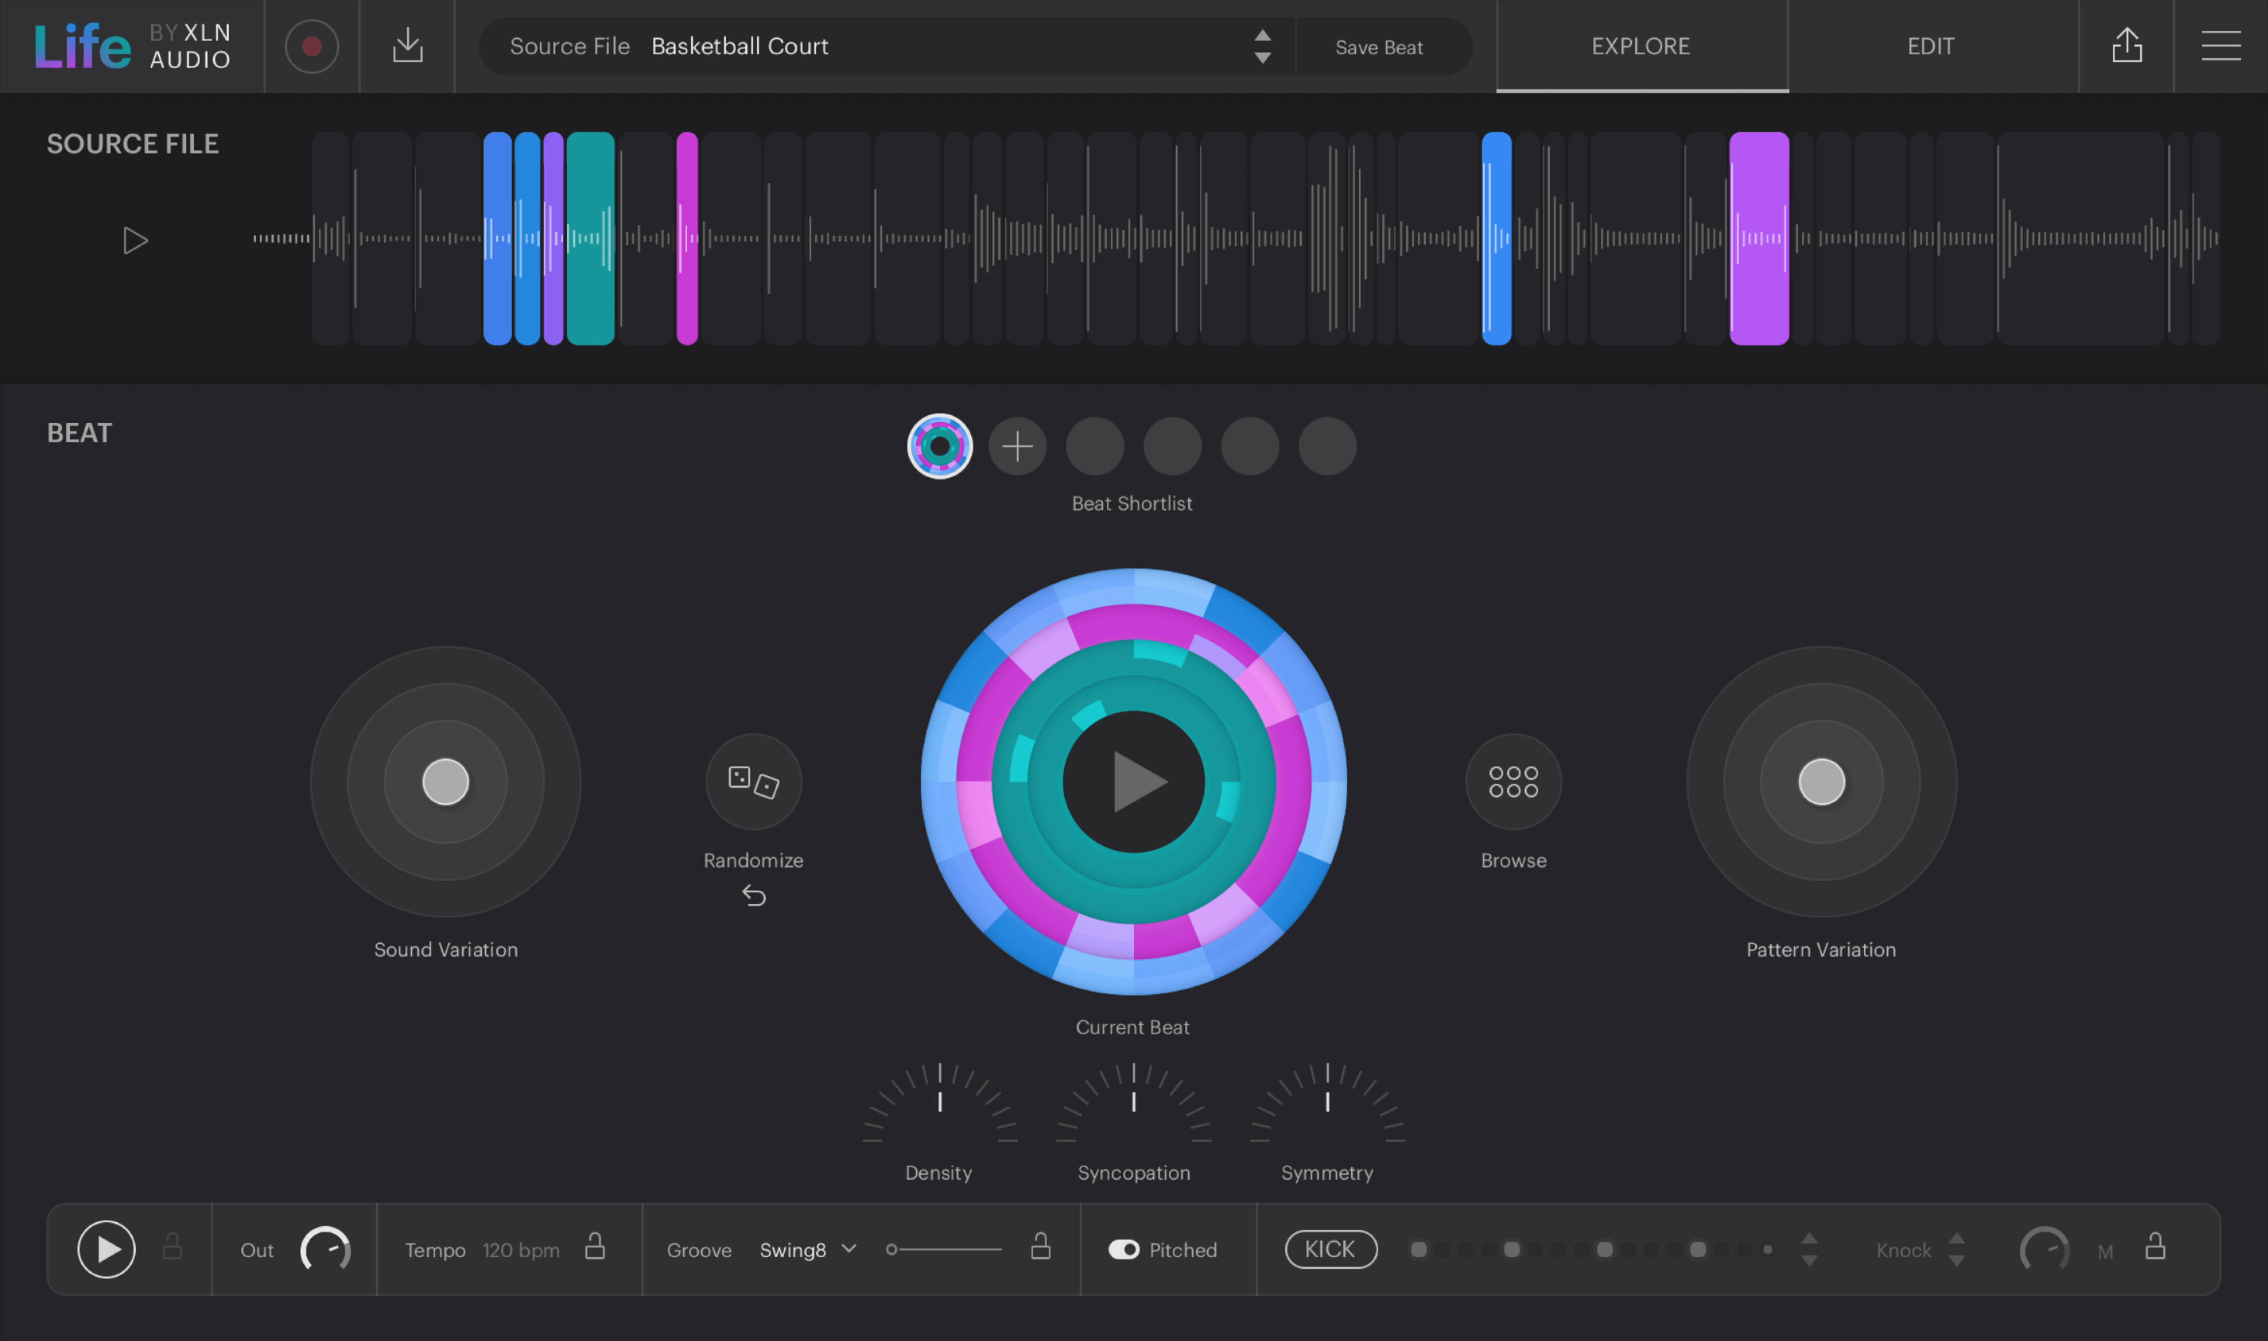Open the Source File selector arrows
The image size is (2268, 1341).
coord(1262,46)
